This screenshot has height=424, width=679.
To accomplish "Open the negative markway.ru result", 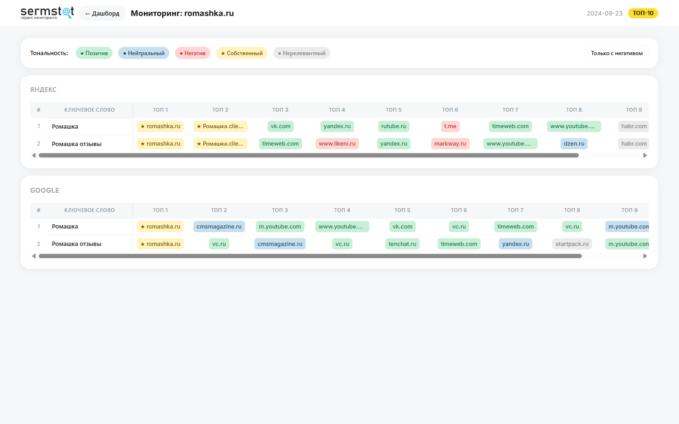I will (x=450, y=144).
